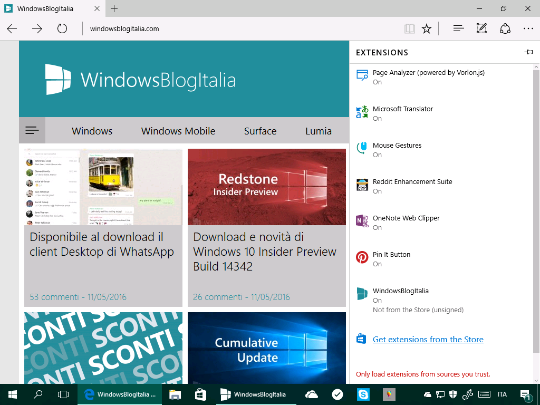Open the site hamburger menu
The height and width of the screenshot is (405, 540).
[x=32, y=130]
